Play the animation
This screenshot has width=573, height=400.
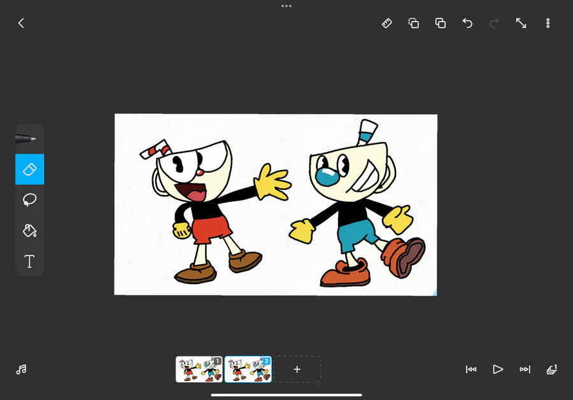tap(498, 369)
